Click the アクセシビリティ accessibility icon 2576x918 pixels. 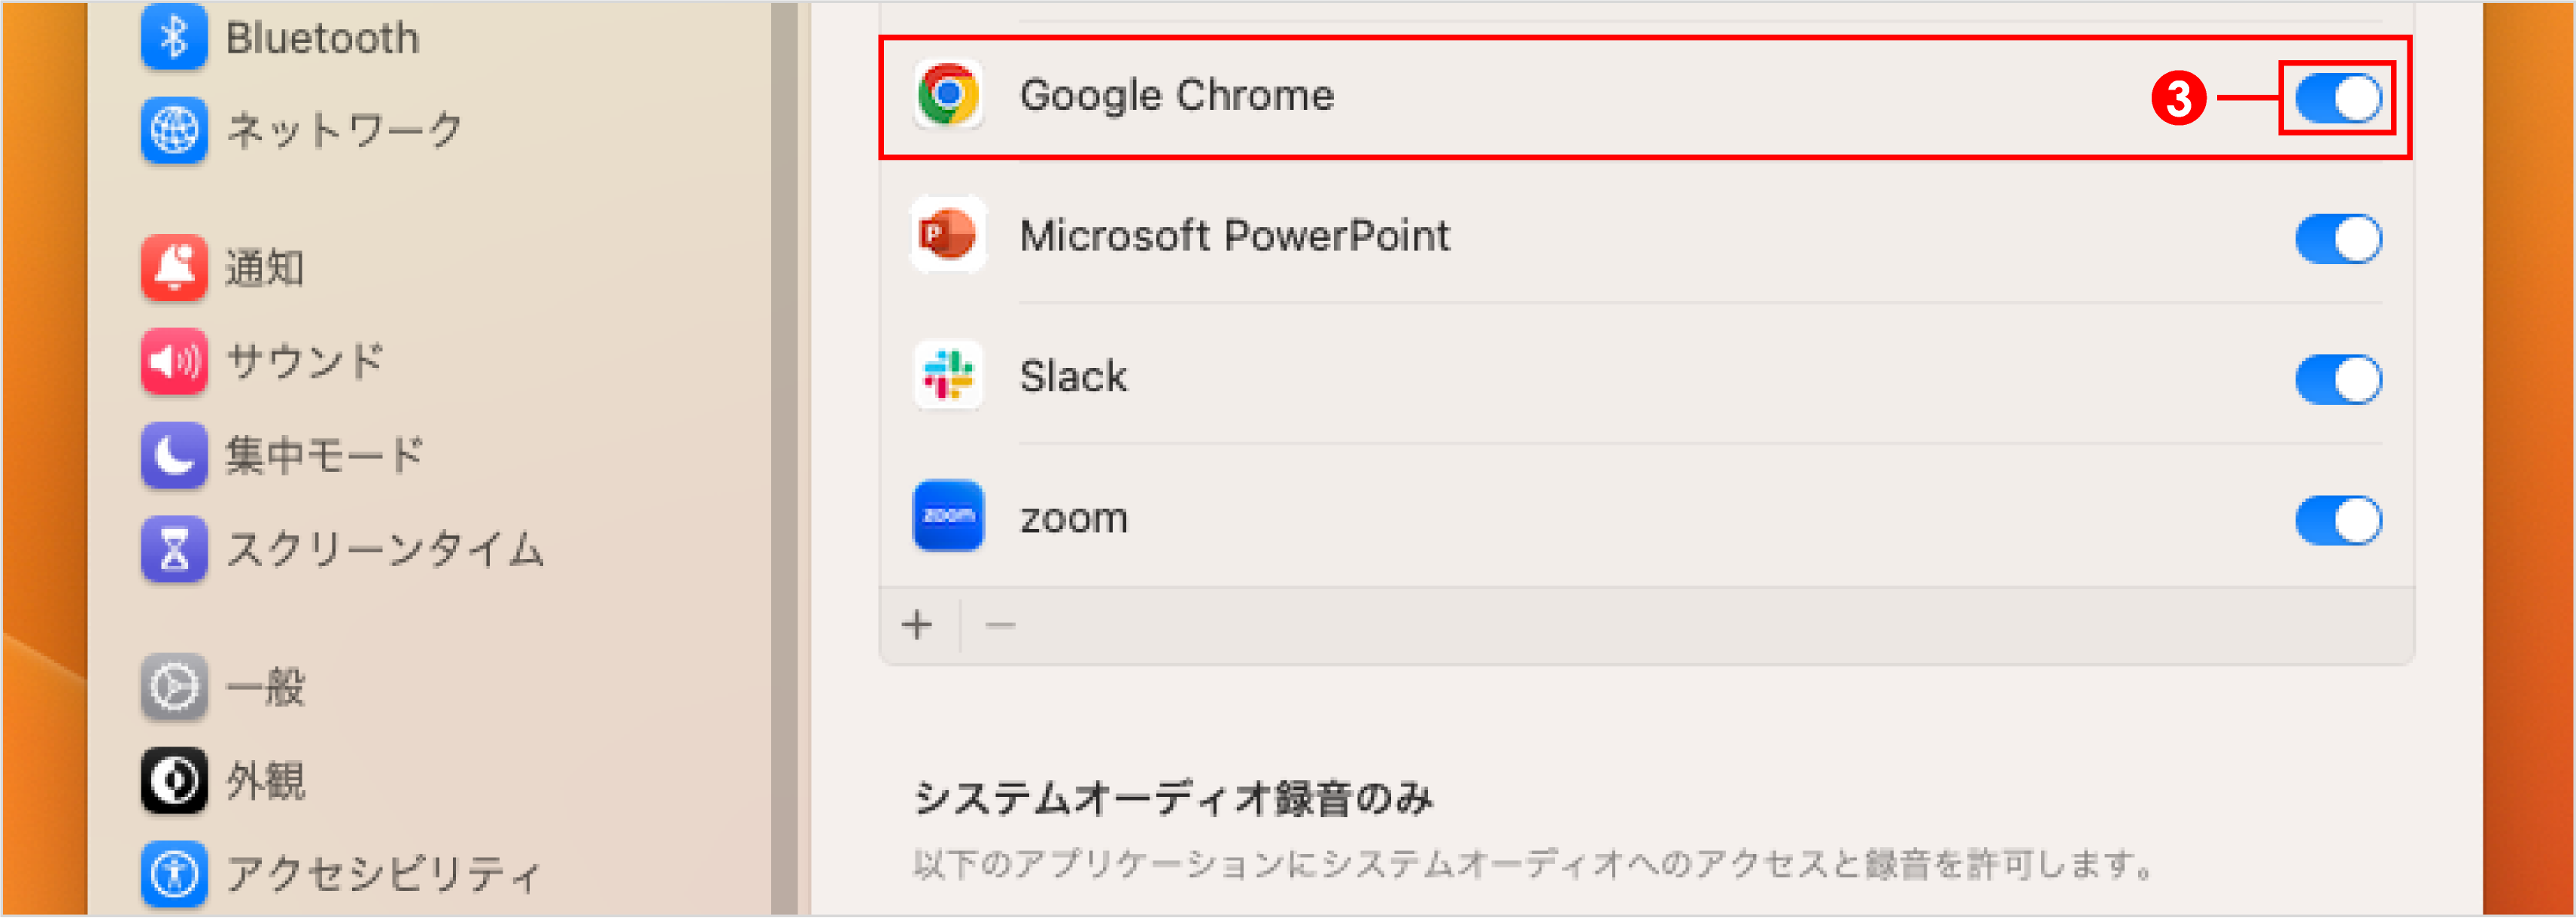pyautogui.click(x=174, y=873)
